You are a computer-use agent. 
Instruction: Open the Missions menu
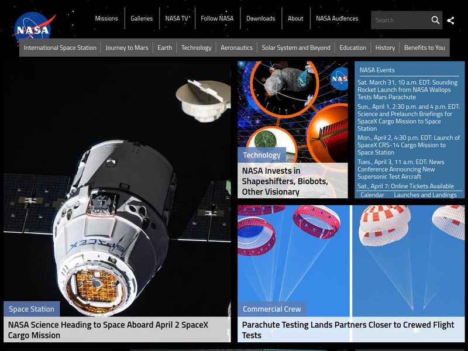pyautogui.click(x=106, y=19)
